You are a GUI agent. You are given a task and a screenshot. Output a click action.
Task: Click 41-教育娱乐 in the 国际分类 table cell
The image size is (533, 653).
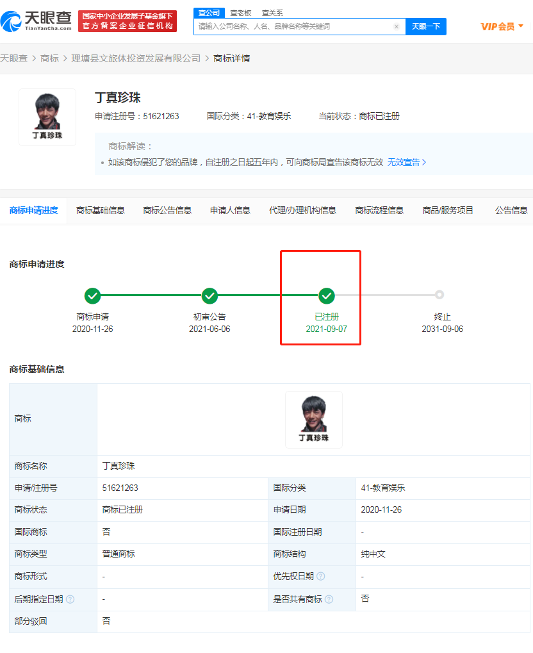[x=383, y=488]
